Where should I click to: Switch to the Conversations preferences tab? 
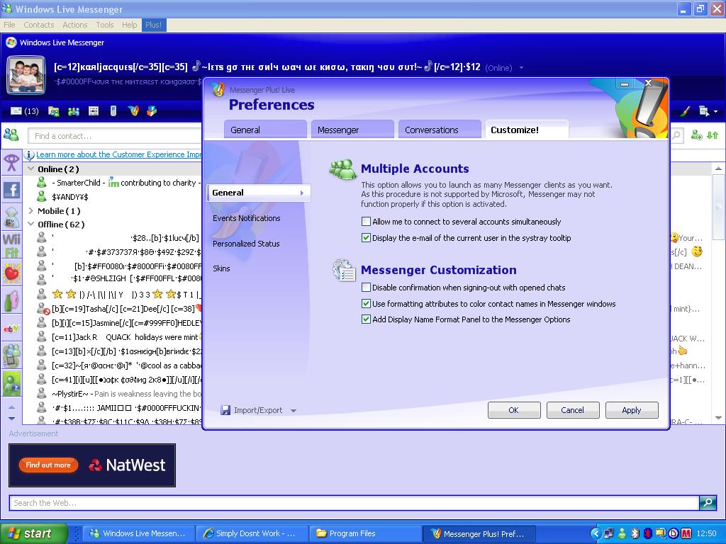pos(431,130)
